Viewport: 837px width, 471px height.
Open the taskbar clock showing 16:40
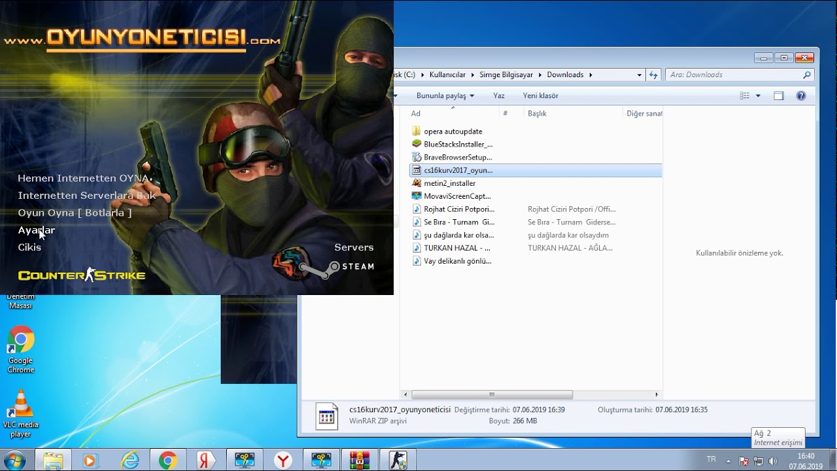(806, 461)
